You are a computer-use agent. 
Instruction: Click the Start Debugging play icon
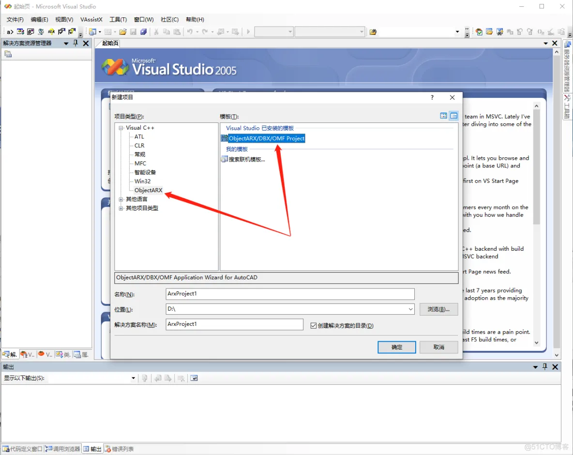coord(248,32)
